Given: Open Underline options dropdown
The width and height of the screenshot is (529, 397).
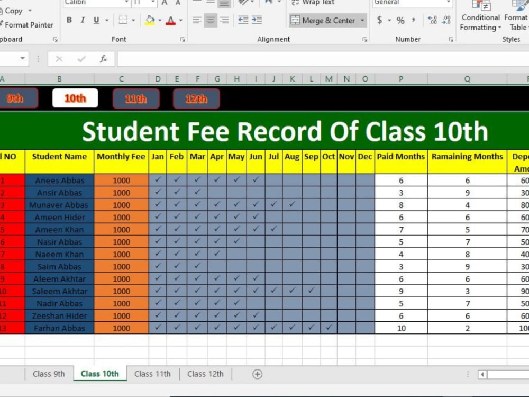Looking at the screenshot, I should (107, 20).
